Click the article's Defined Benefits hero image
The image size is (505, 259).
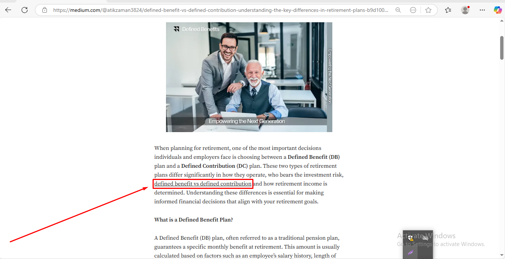pos(249,77)
